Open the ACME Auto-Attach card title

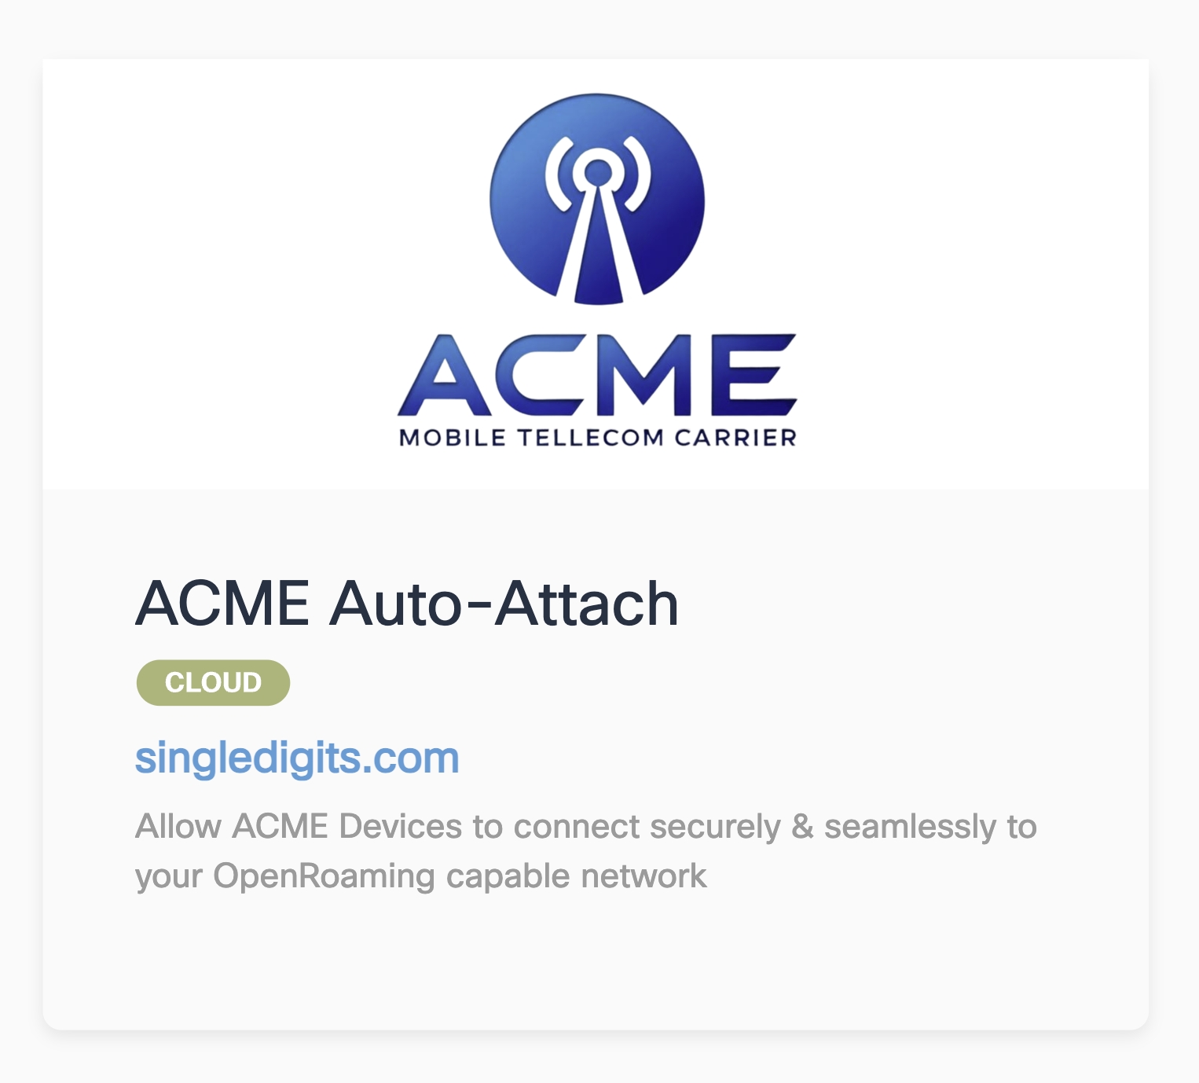tap(407, 604)
